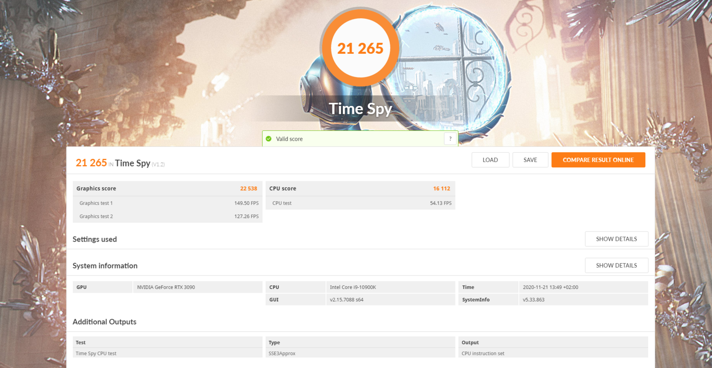
Task: Click the Graphics score label
Action: (x=96, y=189)
